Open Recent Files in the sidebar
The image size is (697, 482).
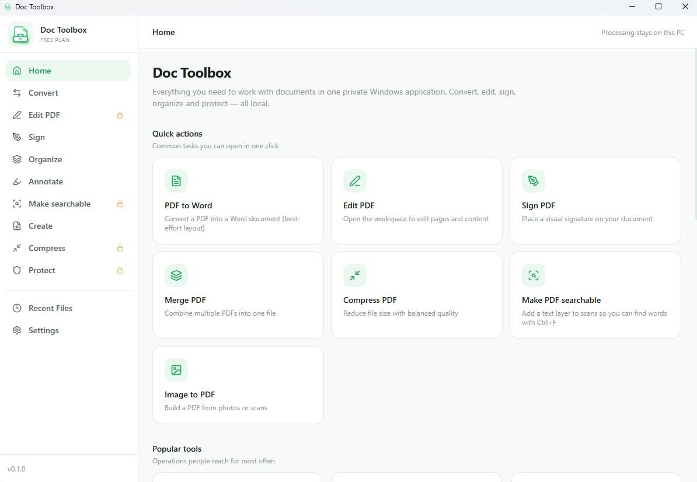[x=68, y=308]
